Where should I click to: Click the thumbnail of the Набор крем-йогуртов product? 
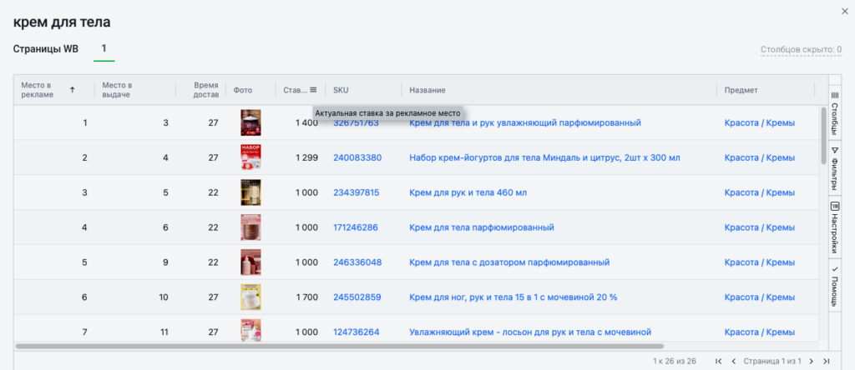[250, 157]
